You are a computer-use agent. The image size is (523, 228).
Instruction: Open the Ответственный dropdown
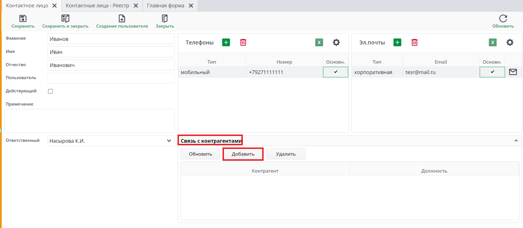coord(169,141)
